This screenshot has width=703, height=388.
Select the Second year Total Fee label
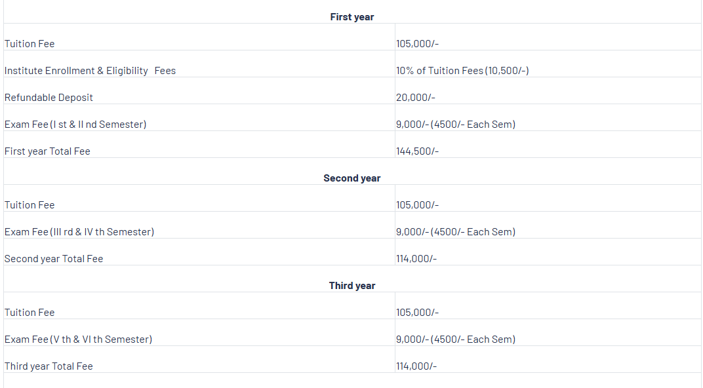(54, 259)
